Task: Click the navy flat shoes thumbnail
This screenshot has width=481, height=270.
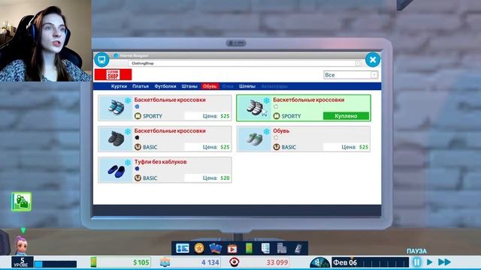Action: (x=116, y=170)
